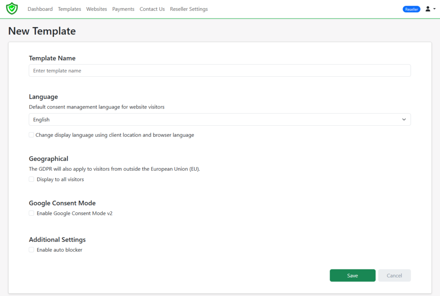
Task: Go to Contact Us
Action: tap(152, 9)
